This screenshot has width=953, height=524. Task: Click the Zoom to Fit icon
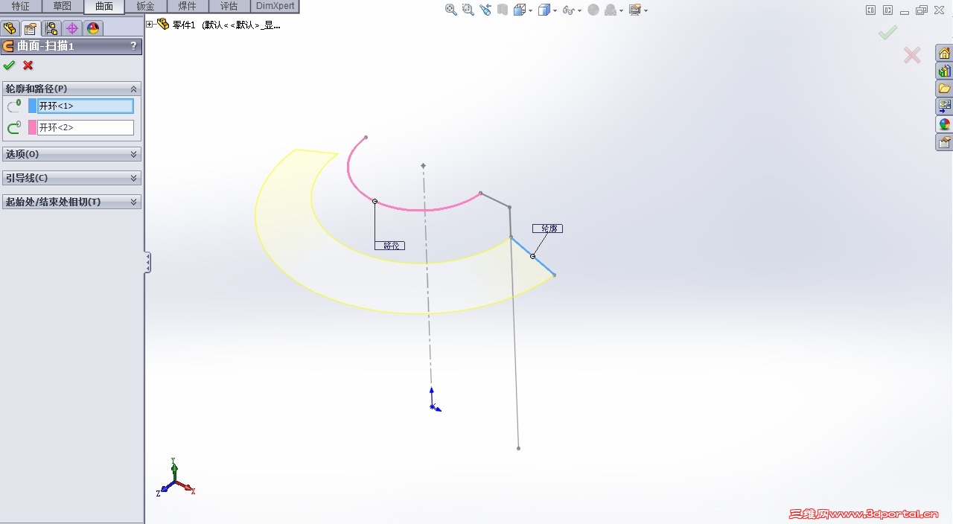pos(451,10)
